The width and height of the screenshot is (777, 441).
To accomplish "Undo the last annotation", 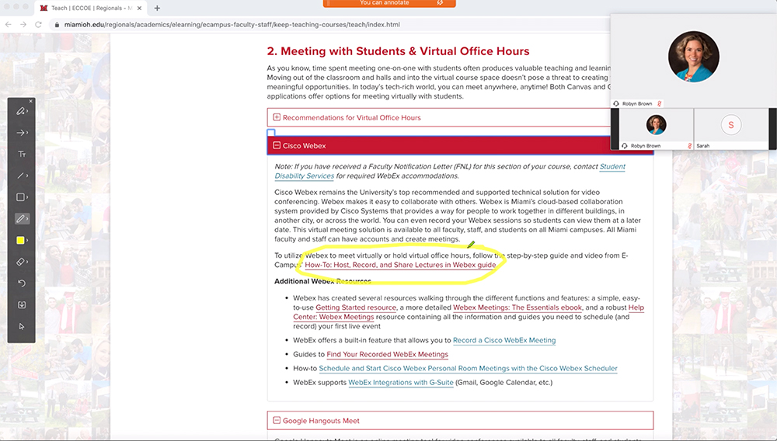I will 21,283.
